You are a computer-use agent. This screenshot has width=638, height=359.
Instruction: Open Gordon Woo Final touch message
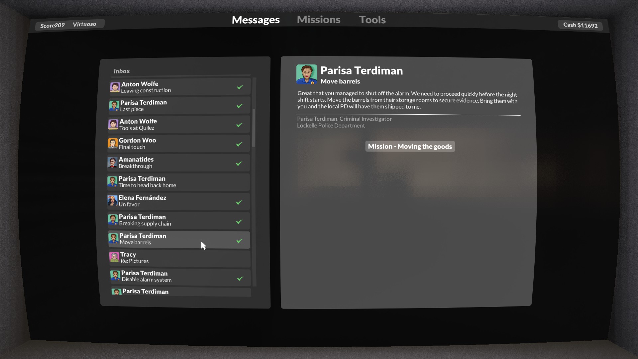pos(179,144)
